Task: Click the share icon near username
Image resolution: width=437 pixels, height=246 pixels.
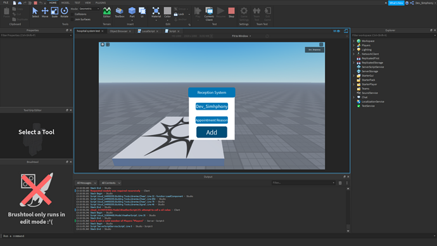Action: pyautogui.click(x=412, y=3)
